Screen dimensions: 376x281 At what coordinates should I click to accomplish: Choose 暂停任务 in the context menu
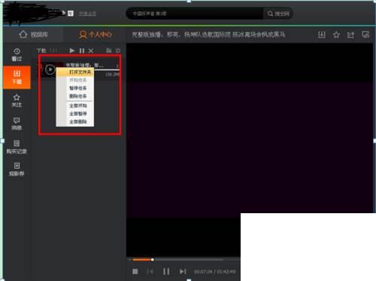tap(78, 88)
